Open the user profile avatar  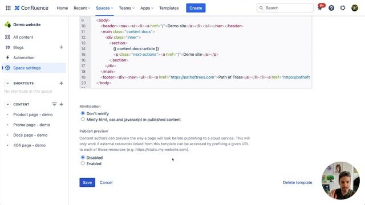(355, 8)
